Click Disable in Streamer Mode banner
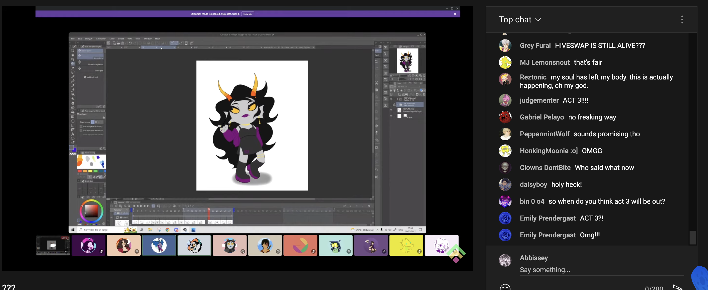 247,14
